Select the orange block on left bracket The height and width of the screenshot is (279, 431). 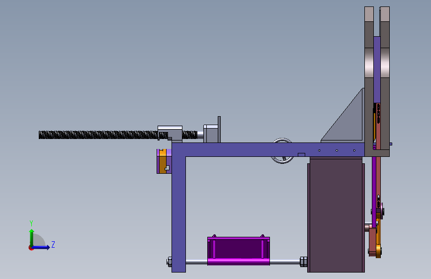[x=163, y=161]
